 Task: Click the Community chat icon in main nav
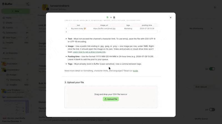(4, 32)
